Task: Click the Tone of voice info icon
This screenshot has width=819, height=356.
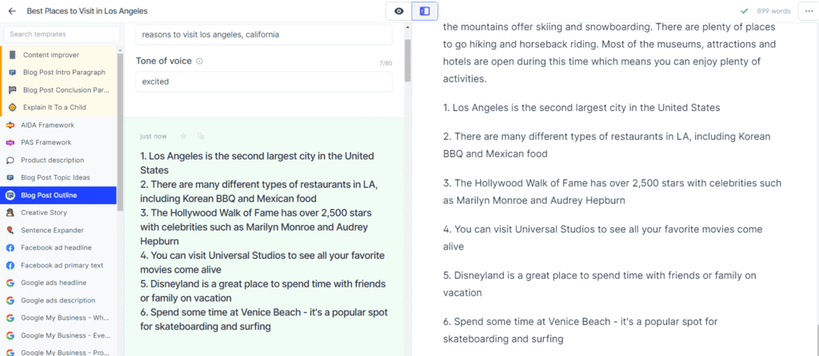Action: point(199,61)
